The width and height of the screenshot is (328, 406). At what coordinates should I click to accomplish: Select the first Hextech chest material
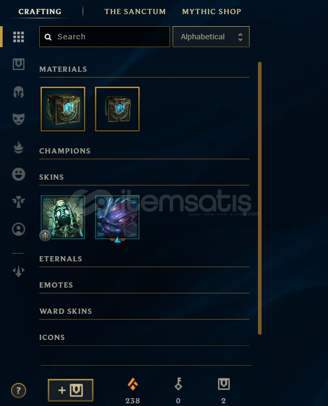63,109
